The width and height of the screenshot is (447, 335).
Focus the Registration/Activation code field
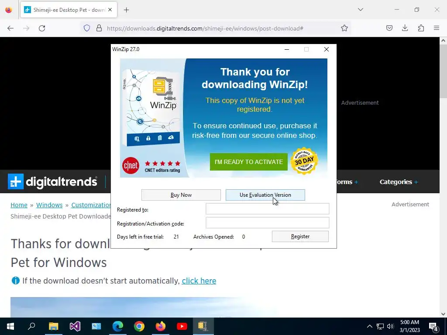(268, 223)
